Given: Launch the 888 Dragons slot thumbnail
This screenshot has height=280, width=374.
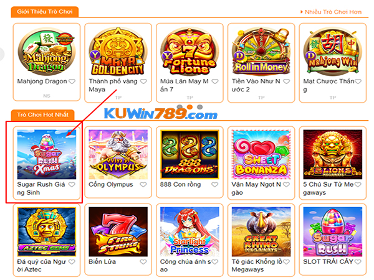Looking at the screenshot, I should click(x=189, y=154).
